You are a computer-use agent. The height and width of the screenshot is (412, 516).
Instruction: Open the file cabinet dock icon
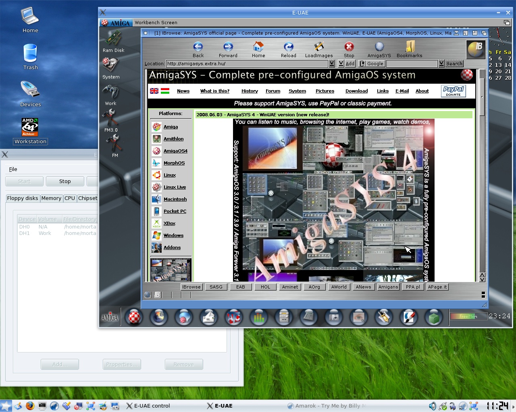pyautogui.click(x=283, y=317)
